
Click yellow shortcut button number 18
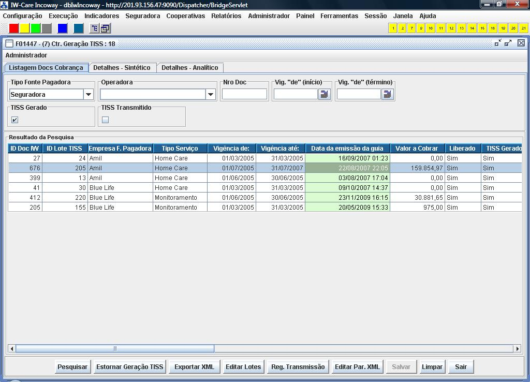click(493, 28)
